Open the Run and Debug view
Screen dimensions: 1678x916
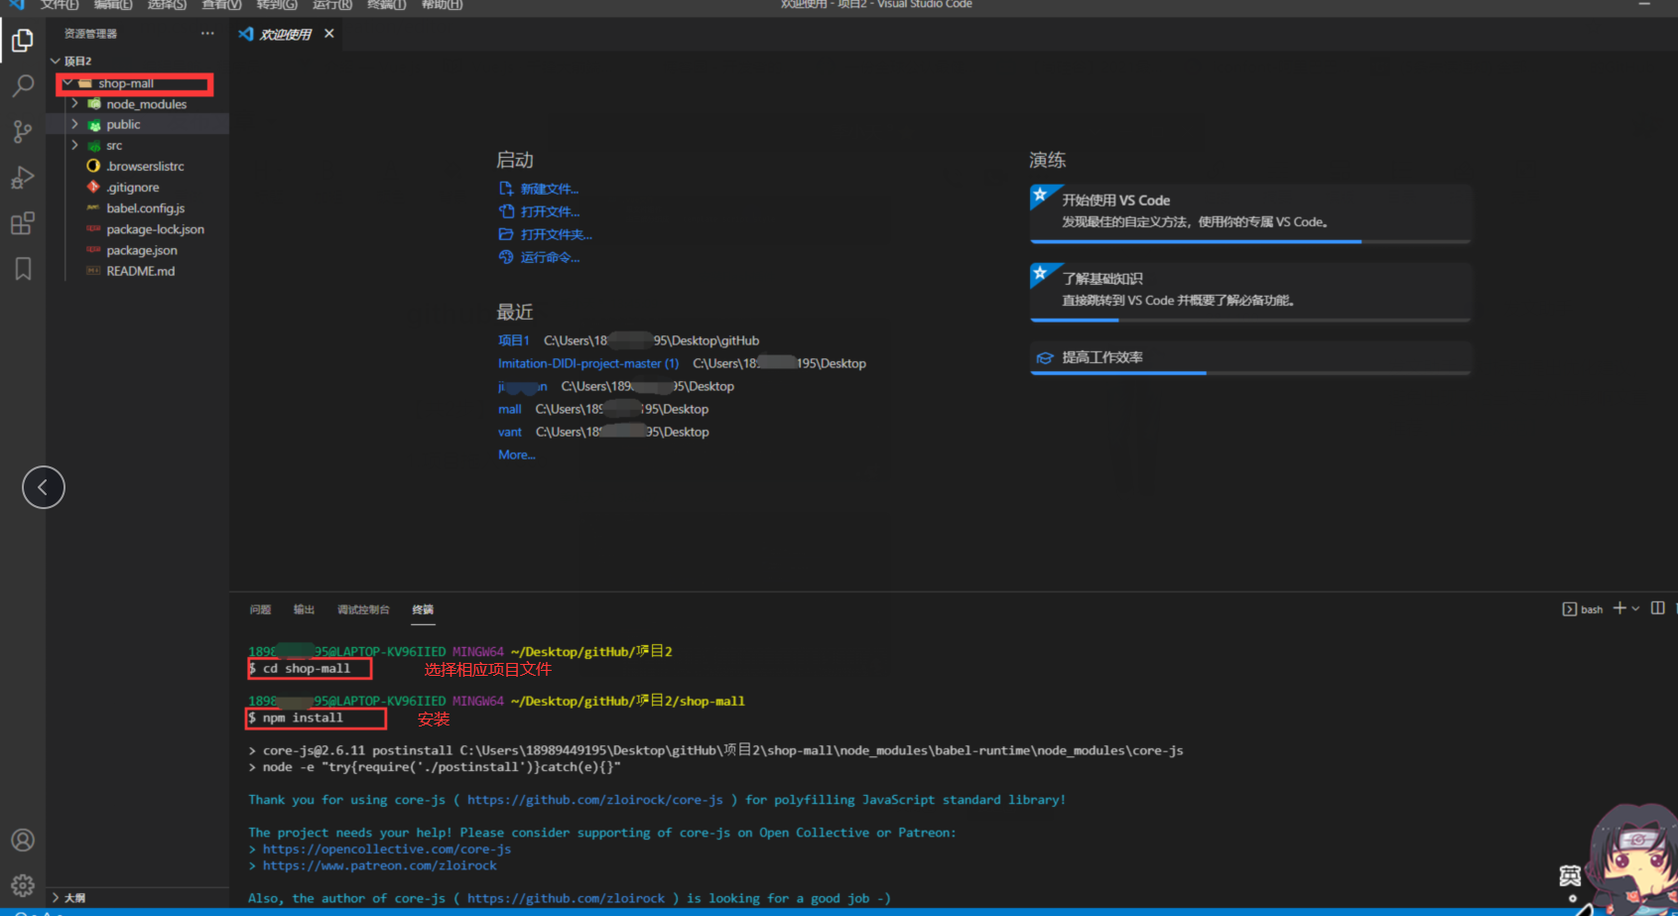coord(22,178)
